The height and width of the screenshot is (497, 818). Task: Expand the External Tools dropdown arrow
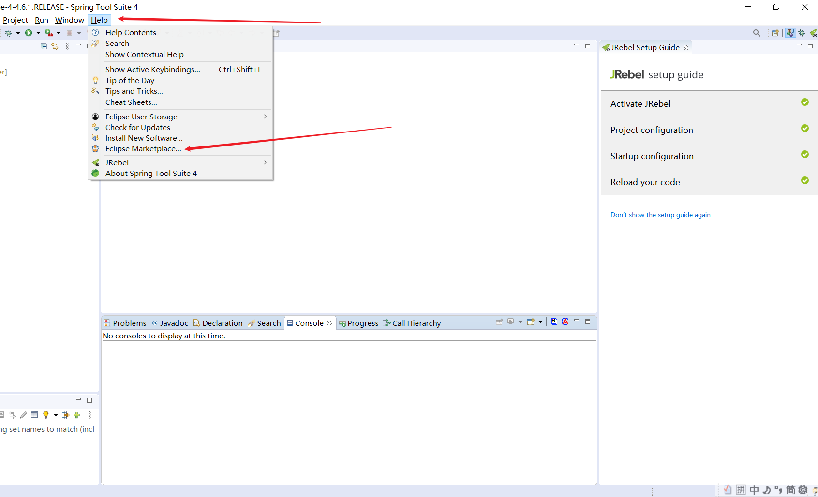tap(59, 33)
